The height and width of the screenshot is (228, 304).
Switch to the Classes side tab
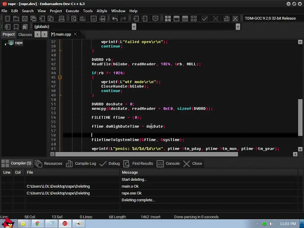25,34
